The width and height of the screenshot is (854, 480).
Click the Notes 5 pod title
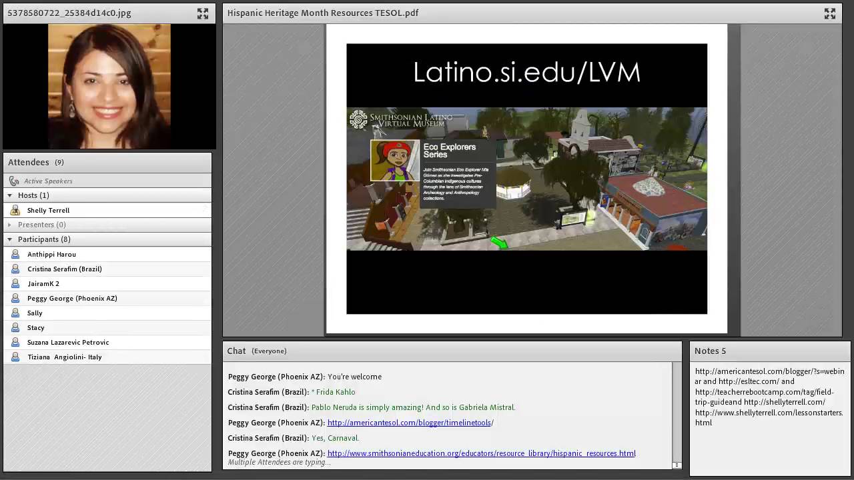click(710, 351)
